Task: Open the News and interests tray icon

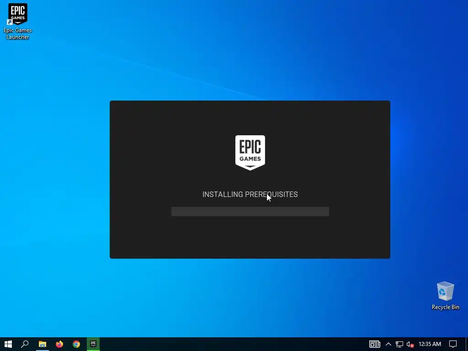Action: coord(375,344)
